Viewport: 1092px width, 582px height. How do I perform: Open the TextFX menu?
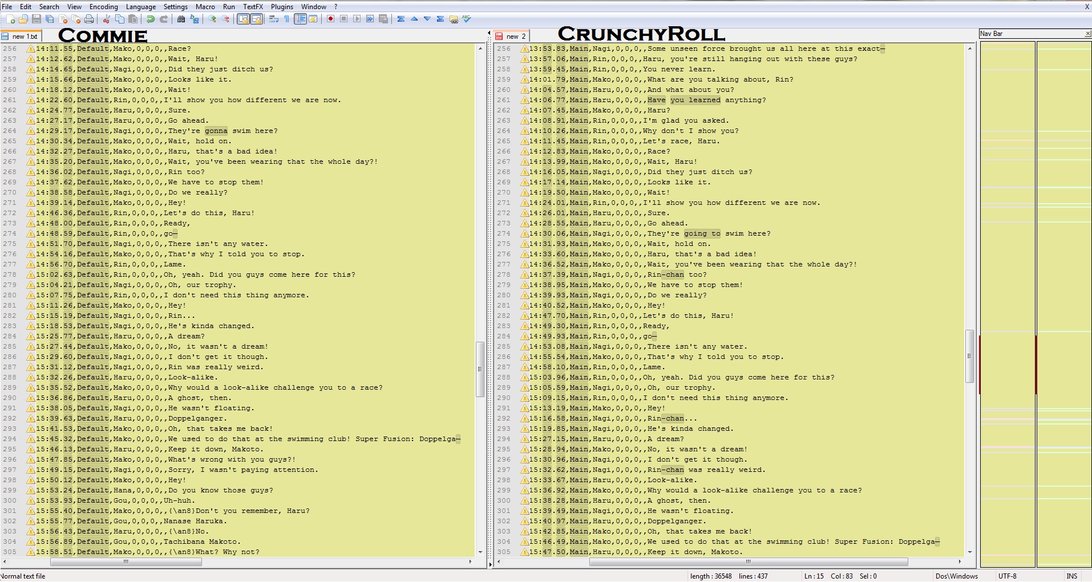[253, 7]
